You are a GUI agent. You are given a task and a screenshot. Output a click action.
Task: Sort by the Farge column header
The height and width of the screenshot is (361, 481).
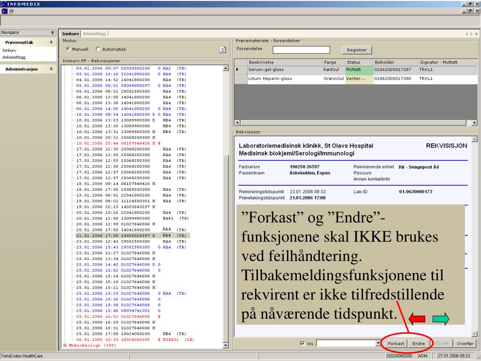click(334, 63)
